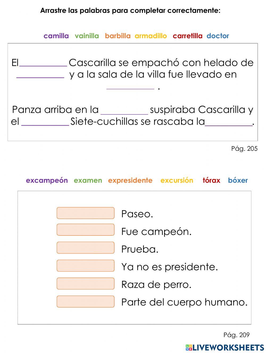The height and width of the screenshot is (353, 266).
Task: Select the green word vainilla
Action: pyautogui.click(x=87, y=36)
